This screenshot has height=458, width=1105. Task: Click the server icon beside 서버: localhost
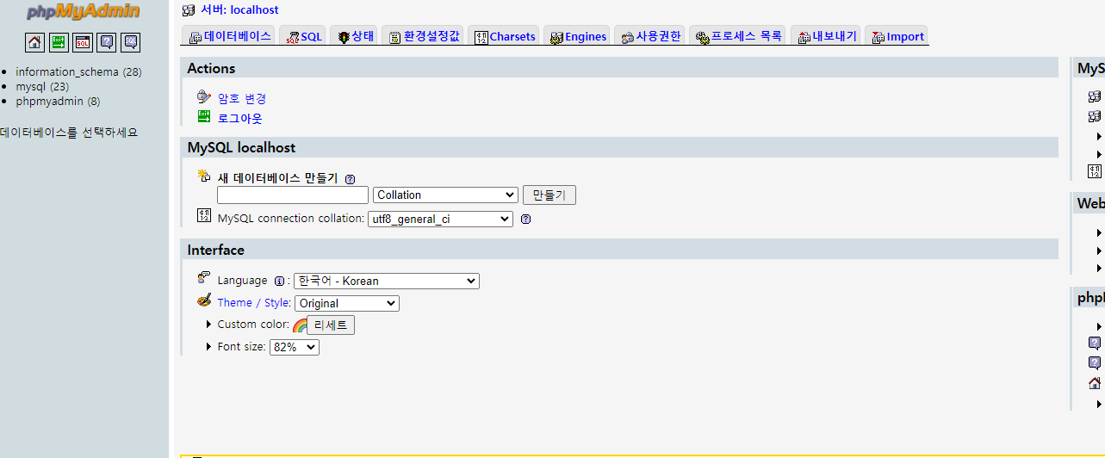189,10
